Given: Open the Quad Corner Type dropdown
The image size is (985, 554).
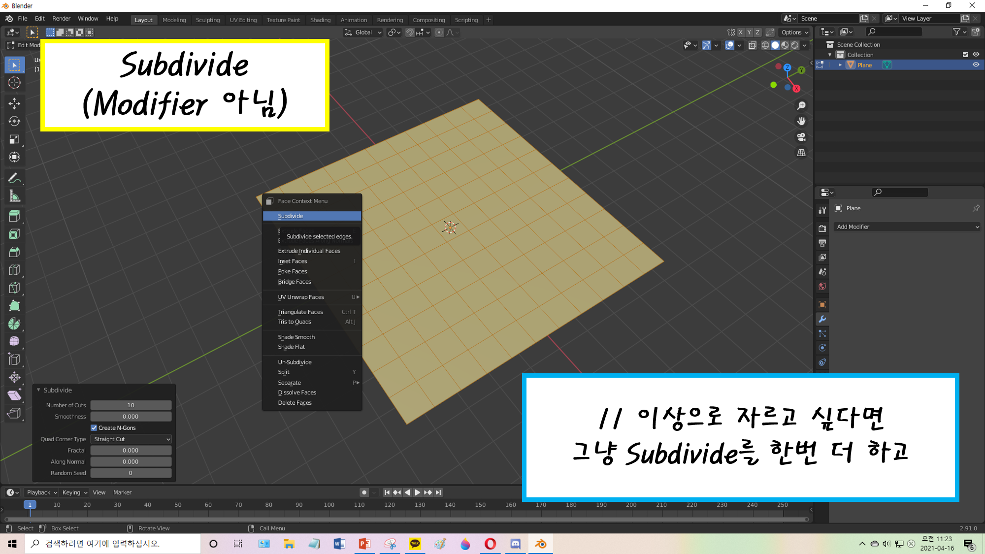Looking at the screenshot, I should pyautogui.click(x=131, y=439).
